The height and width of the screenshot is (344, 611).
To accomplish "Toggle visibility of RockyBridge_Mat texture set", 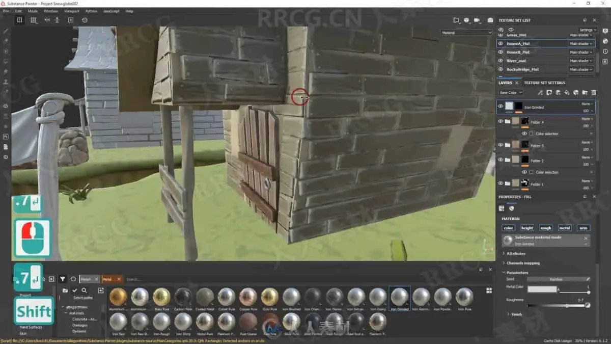I will tap(501, 69).
